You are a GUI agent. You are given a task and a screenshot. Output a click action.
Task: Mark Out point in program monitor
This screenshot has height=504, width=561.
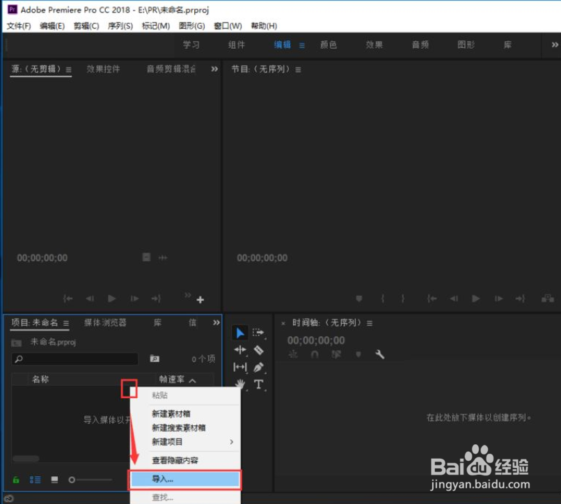(403, 298)
